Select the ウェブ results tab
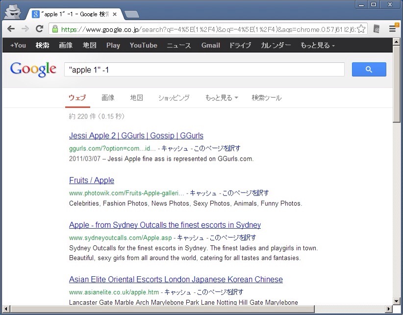403x315 pixels. pos(77,98)
